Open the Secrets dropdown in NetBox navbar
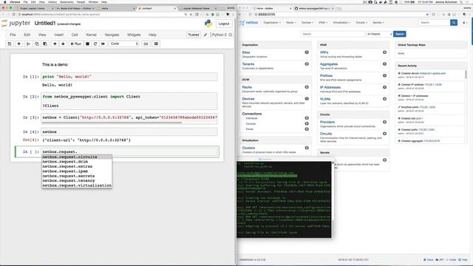The width and height of the screenshot is (473, 266). tap(378, 23)
